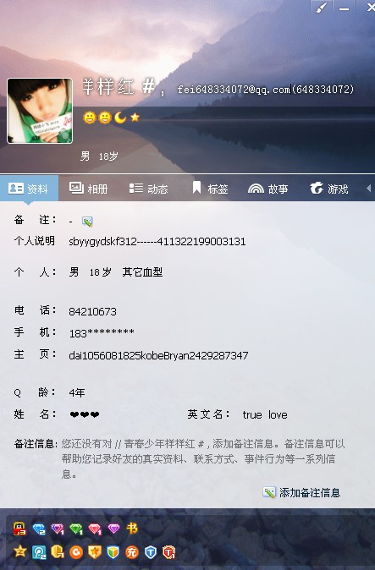The height and width of the screenshot is (570, 375).
Task: Click the golden 书 badge icon
Action: (132, 529)
